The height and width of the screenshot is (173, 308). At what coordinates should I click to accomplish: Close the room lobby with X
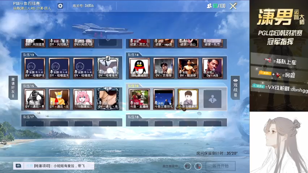tap(233, 6)
